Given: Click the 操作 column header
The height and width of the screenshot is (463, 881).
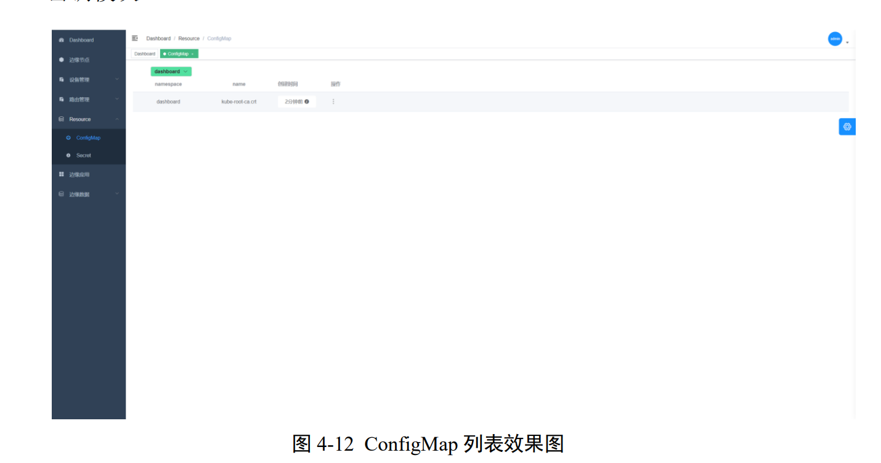Looking at the screenshot, I should click(x=336, y=84).
